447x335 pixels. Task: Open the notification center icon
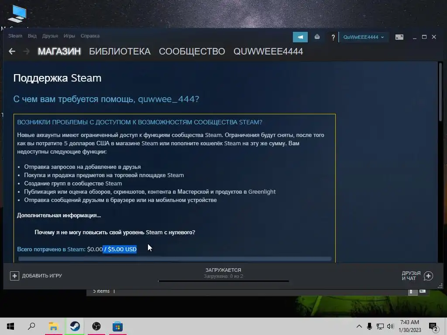tap(433, 327)
